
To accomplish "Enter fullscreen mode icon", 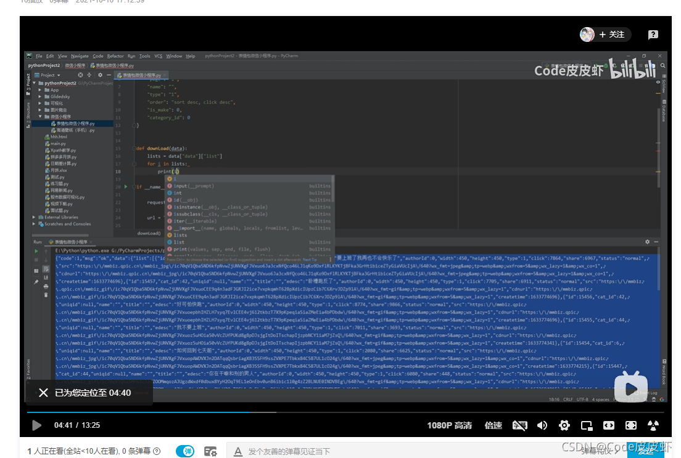I will tap(630, 425).
